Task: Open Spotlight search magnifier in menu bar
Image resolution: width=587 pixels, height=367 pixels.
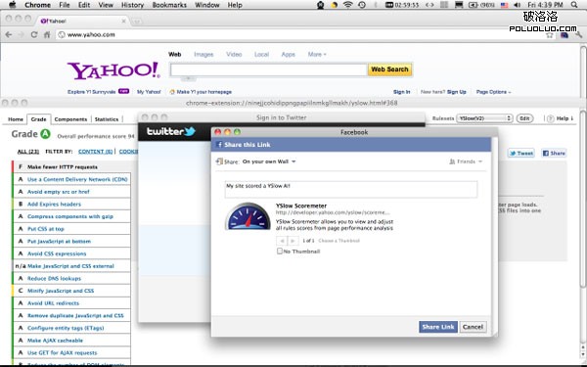Action: tap(574, 5)
